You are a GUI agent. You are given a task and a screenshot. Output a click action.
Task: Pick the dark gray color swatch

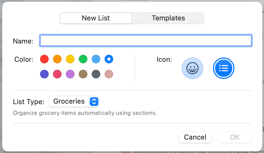(x=96, y=74)
